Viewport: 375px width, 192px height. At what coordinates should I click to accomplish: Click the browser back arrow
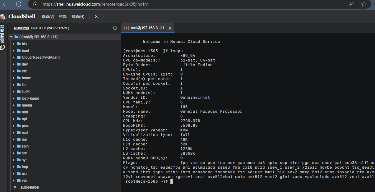5,4
